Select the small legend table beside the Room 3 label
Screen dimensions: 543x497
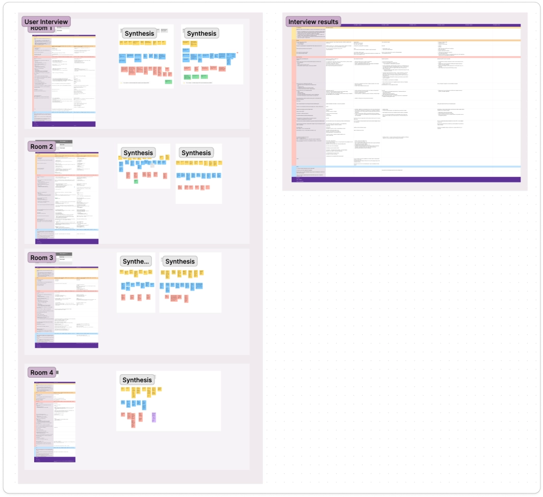click(x=65, y=257)
